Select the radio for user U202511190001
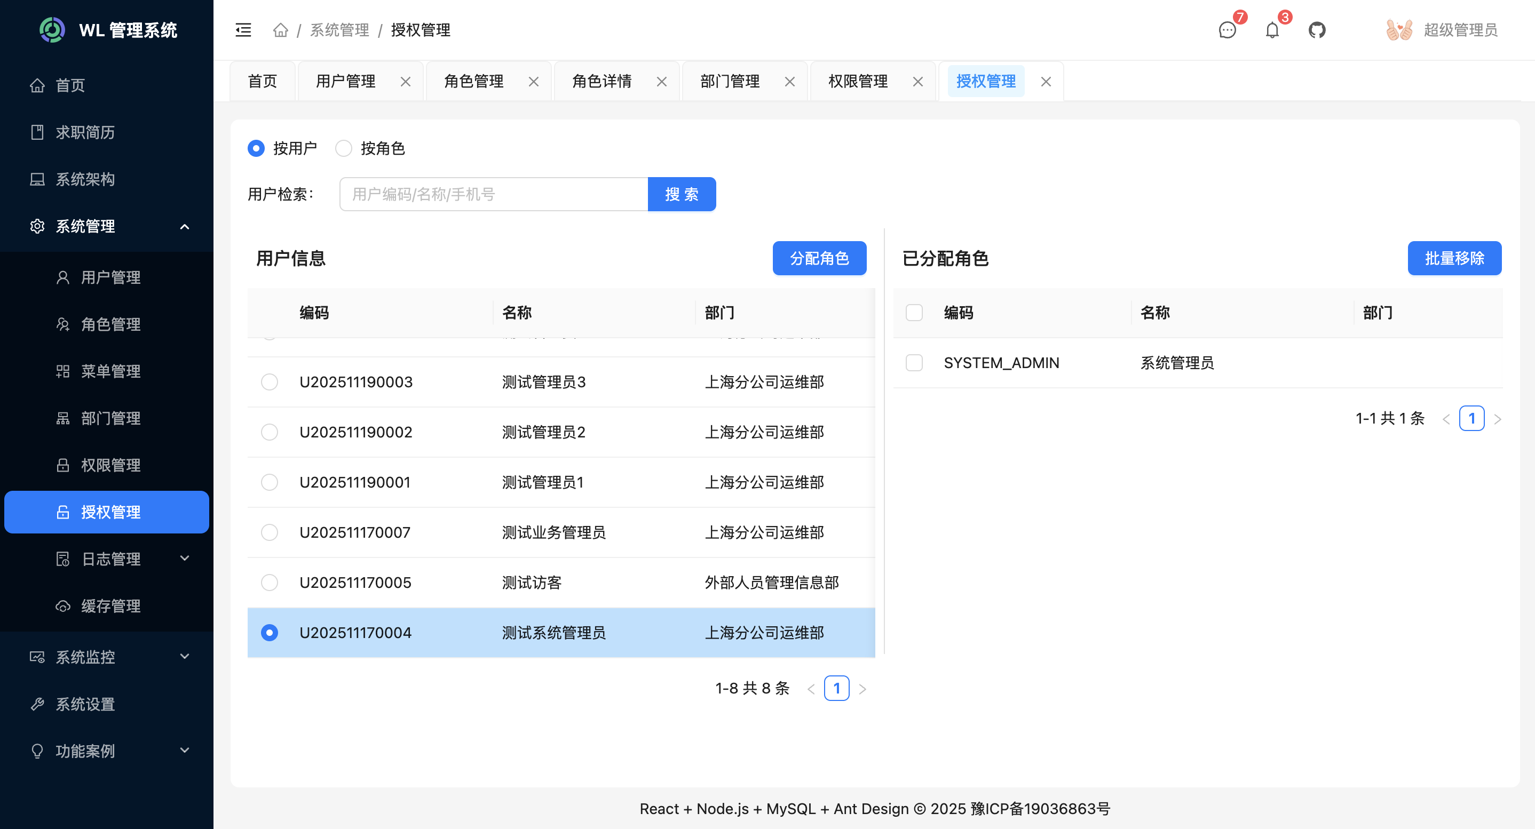This screenshot has width=1535, height=829. (x=270, y=482)
